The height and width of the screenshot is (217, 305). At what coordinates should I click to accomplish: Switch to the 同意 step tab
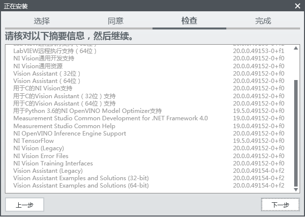[x=116, y=21]
